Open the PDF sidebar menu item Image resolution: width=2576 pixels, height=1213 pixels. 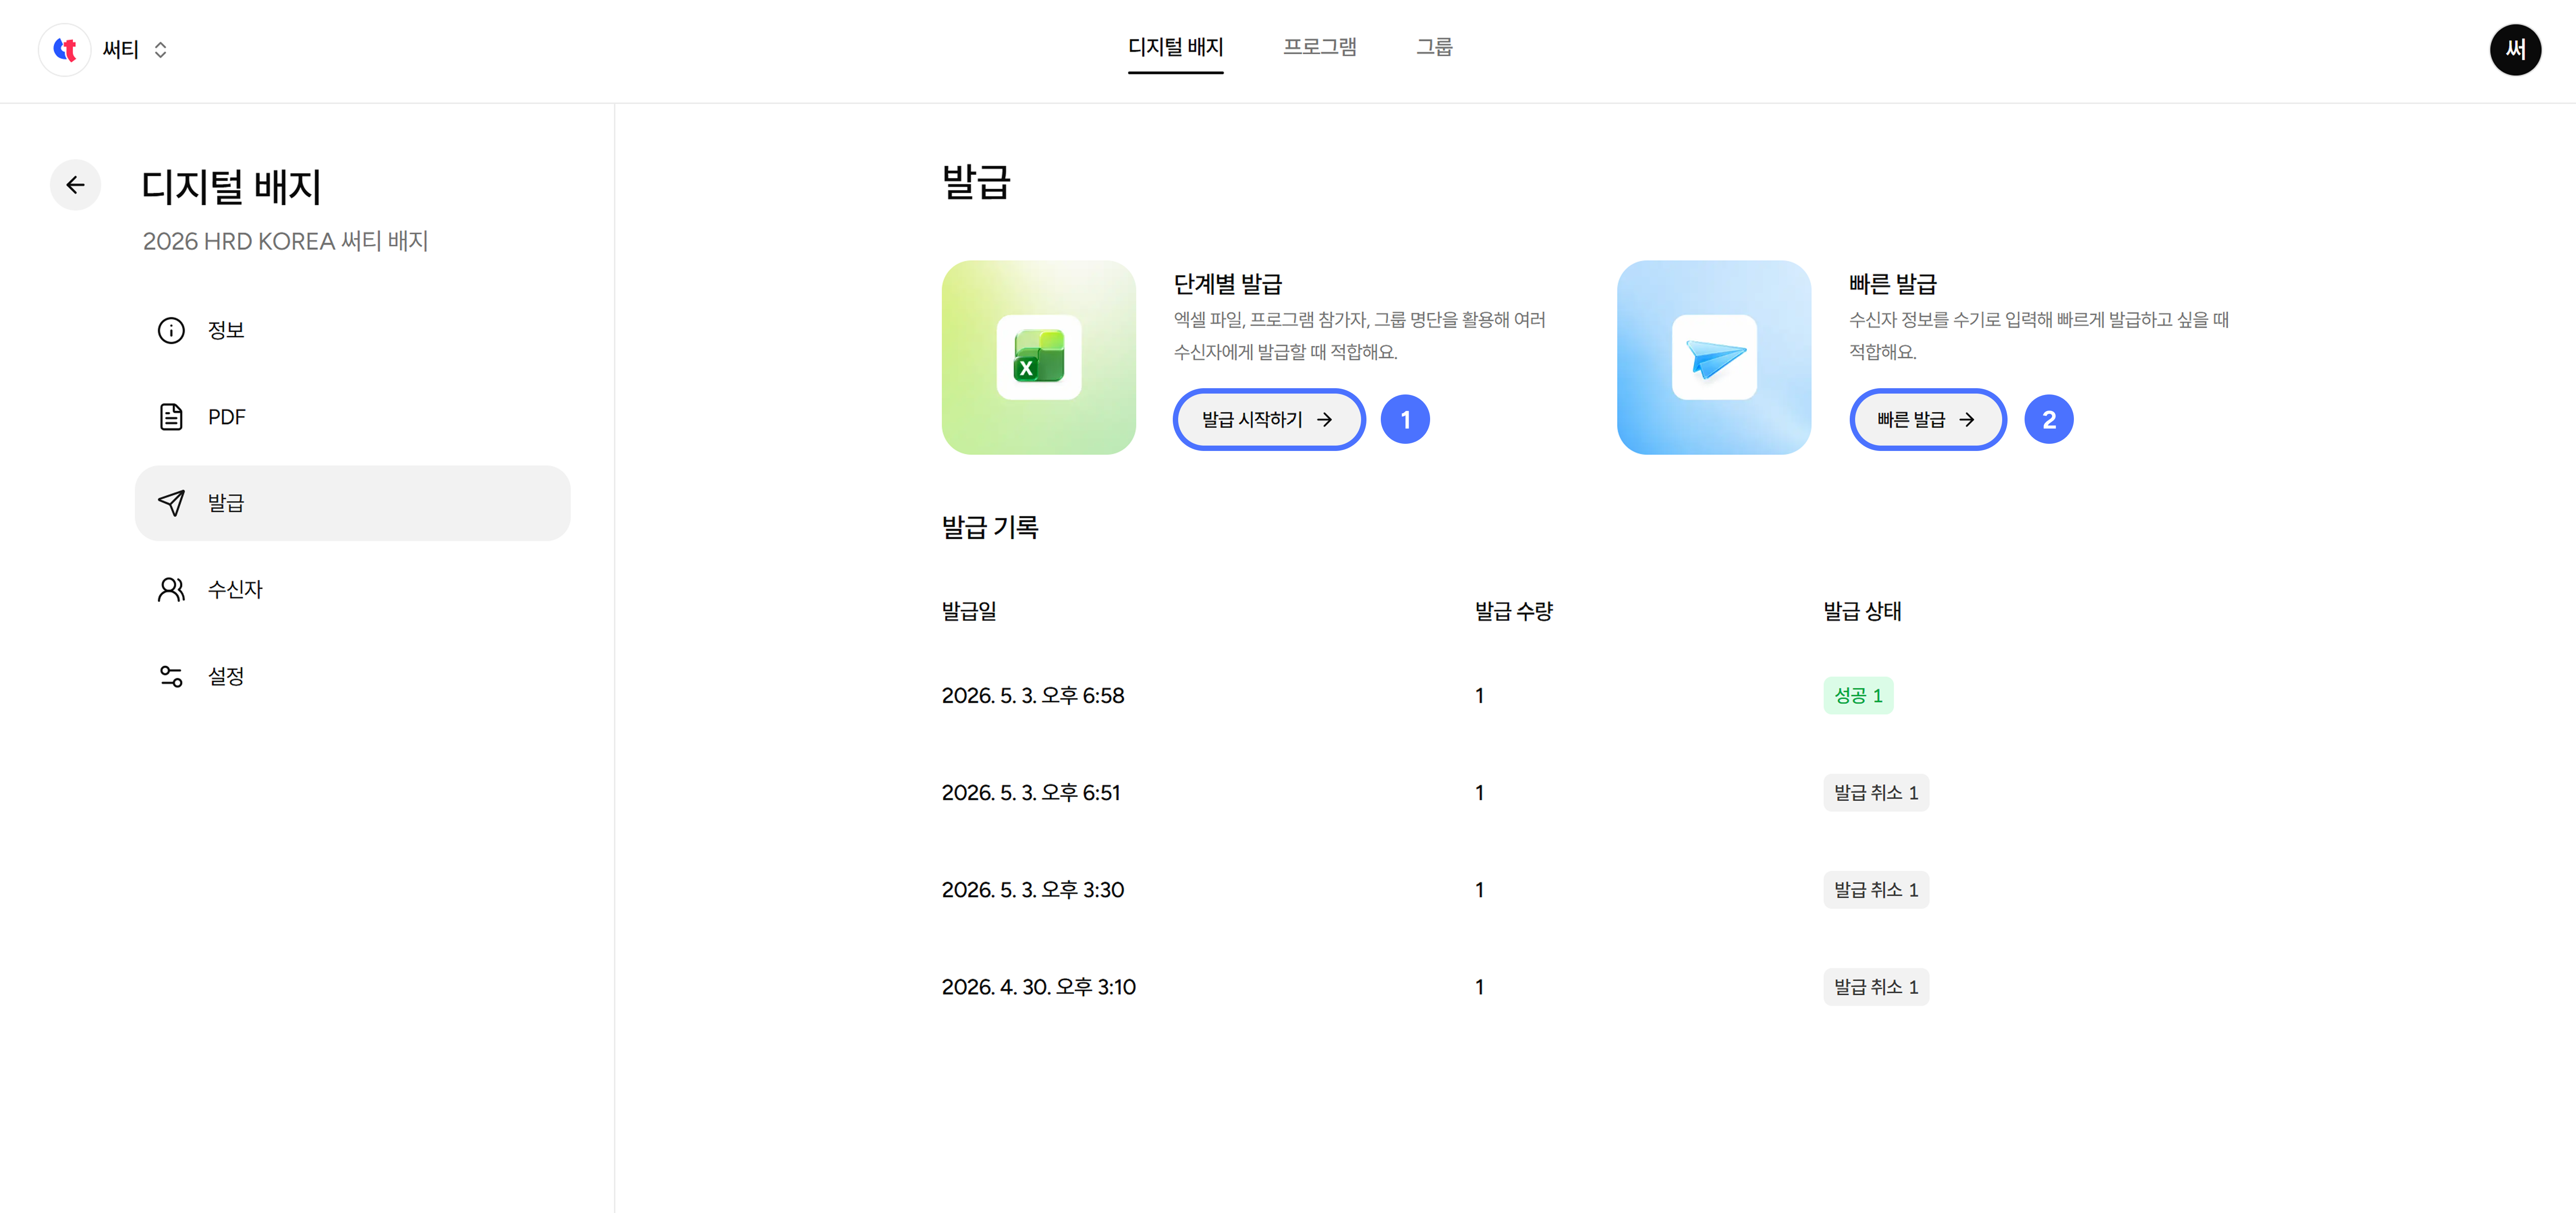tap(352, 417)
